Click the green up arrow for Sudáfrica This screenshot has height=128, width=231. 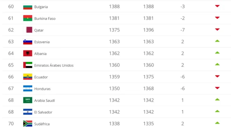point(217,123)
